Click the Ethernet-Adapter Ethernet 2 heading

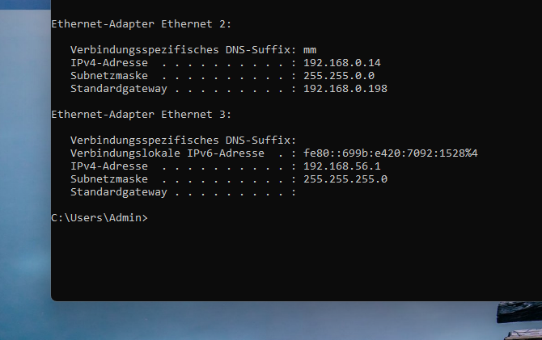pyautogui.click(x=141, y=24)
